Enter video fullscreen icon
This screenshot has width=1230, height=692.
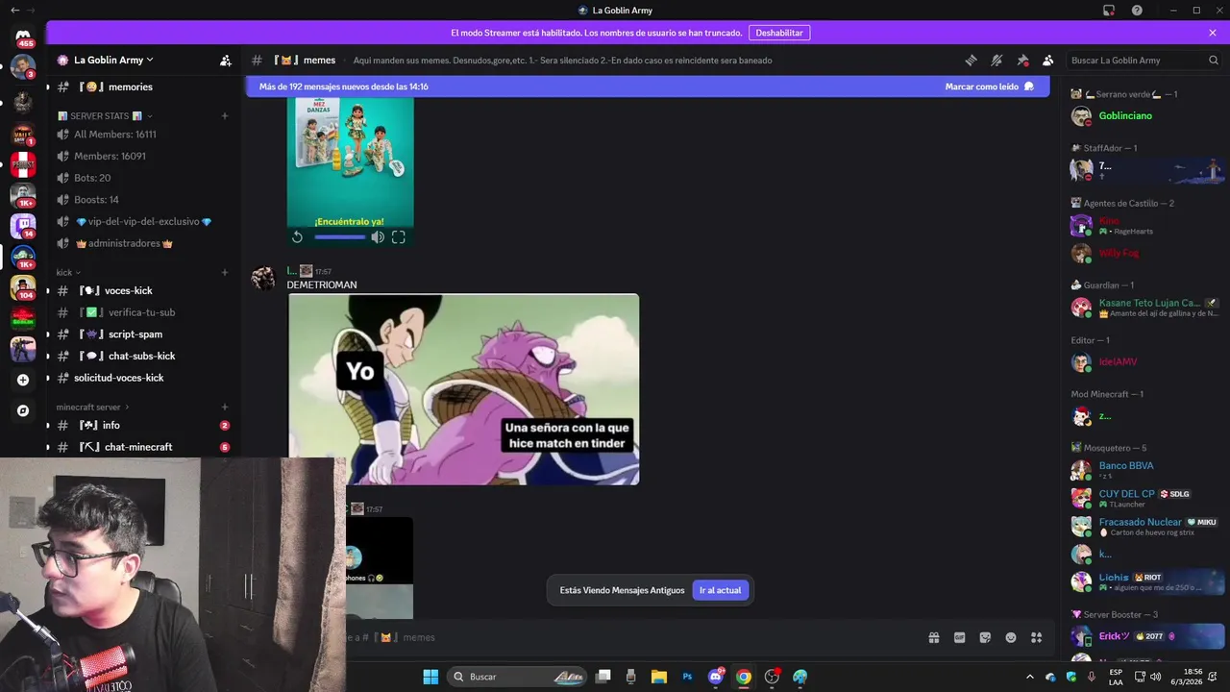(399, 236)
